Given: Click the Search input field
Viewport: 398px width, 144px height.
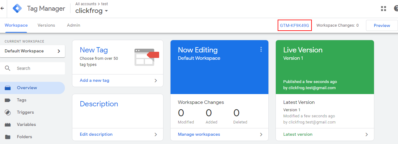Looking at the screenshot, I should pyautogui.click(x=38, y=68).
